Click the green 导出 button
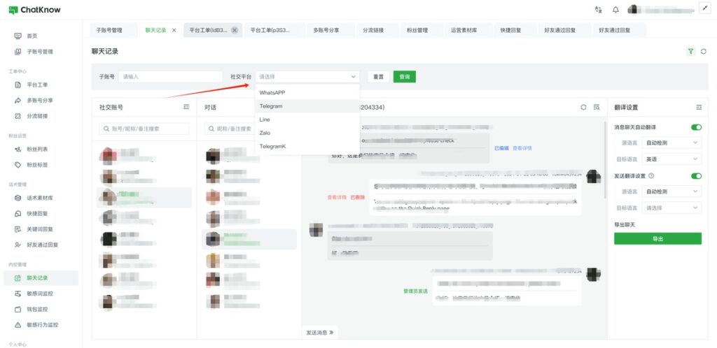717x348 pixels. coord(657,238)
